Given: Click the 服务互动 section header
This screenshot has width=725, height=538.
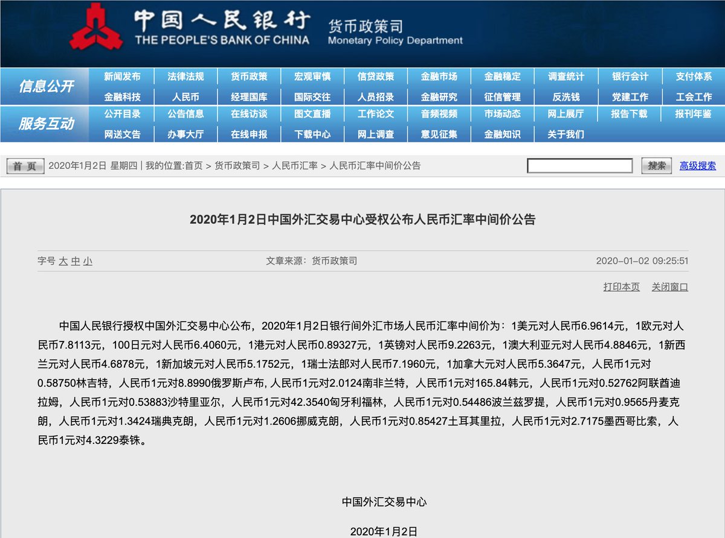Looking at the screenshot, I should pyautogui.click(x=46, y=124).
